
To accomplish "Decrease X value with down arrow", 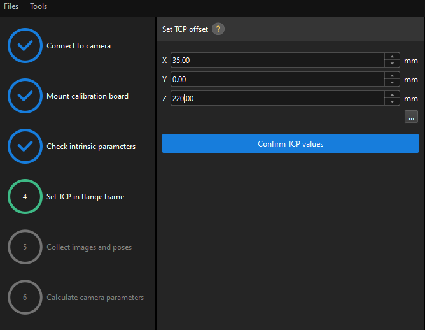I will tap(392, 64).
